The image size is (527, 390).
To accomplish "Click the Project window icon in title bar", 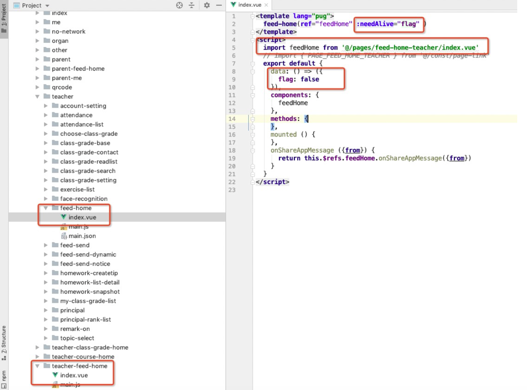I will [17, 5].
